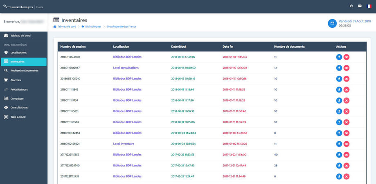Delete session 27171222115352
This screenshot has width=376, height=184.
(346, 155)
